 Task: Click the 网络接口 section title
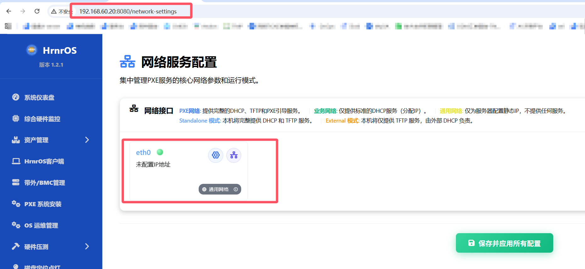(x=159, y=111)
